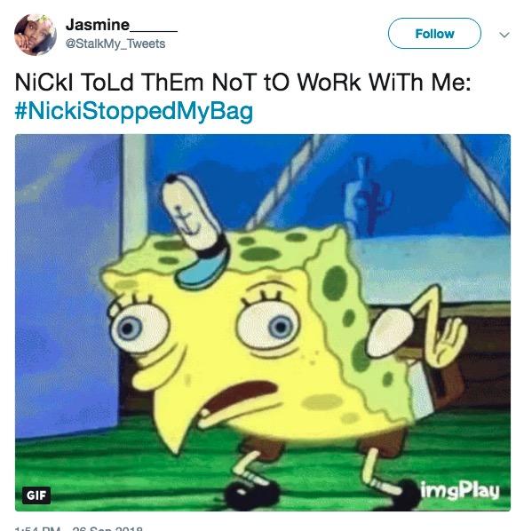Click the date 26 Sep 2018
Screen dimensions: 516x531
click(107, 528)
